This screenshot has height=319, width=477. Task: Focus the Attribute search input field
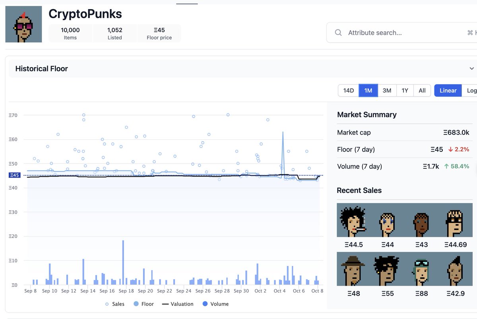tap(401, 33)
